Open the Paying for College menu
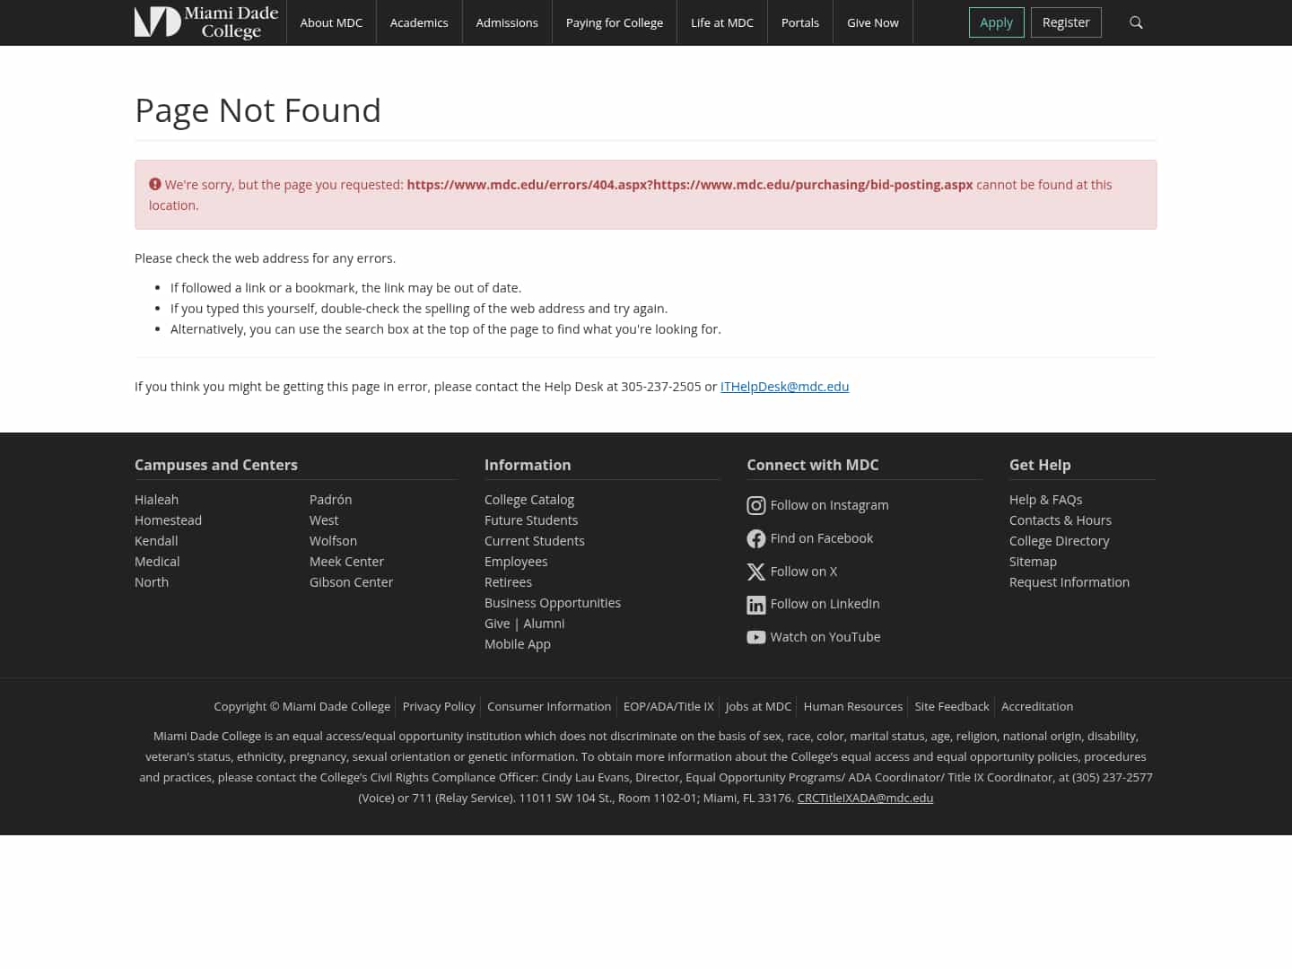This screenshot has width=1292, height=969. (614, 22)
